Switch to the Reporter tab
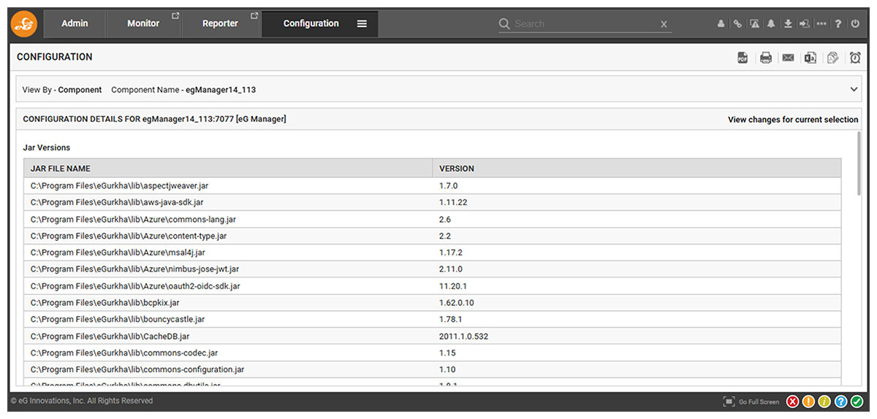This screenshot has width=877, height=419. tap(220, 23)
